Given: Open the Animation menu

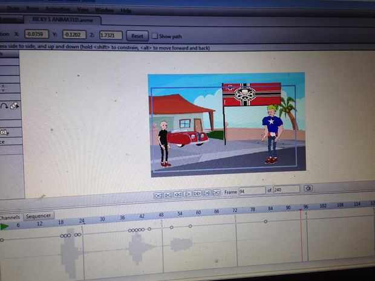Looking at the screenshot, I should click(x=58, y=9).
